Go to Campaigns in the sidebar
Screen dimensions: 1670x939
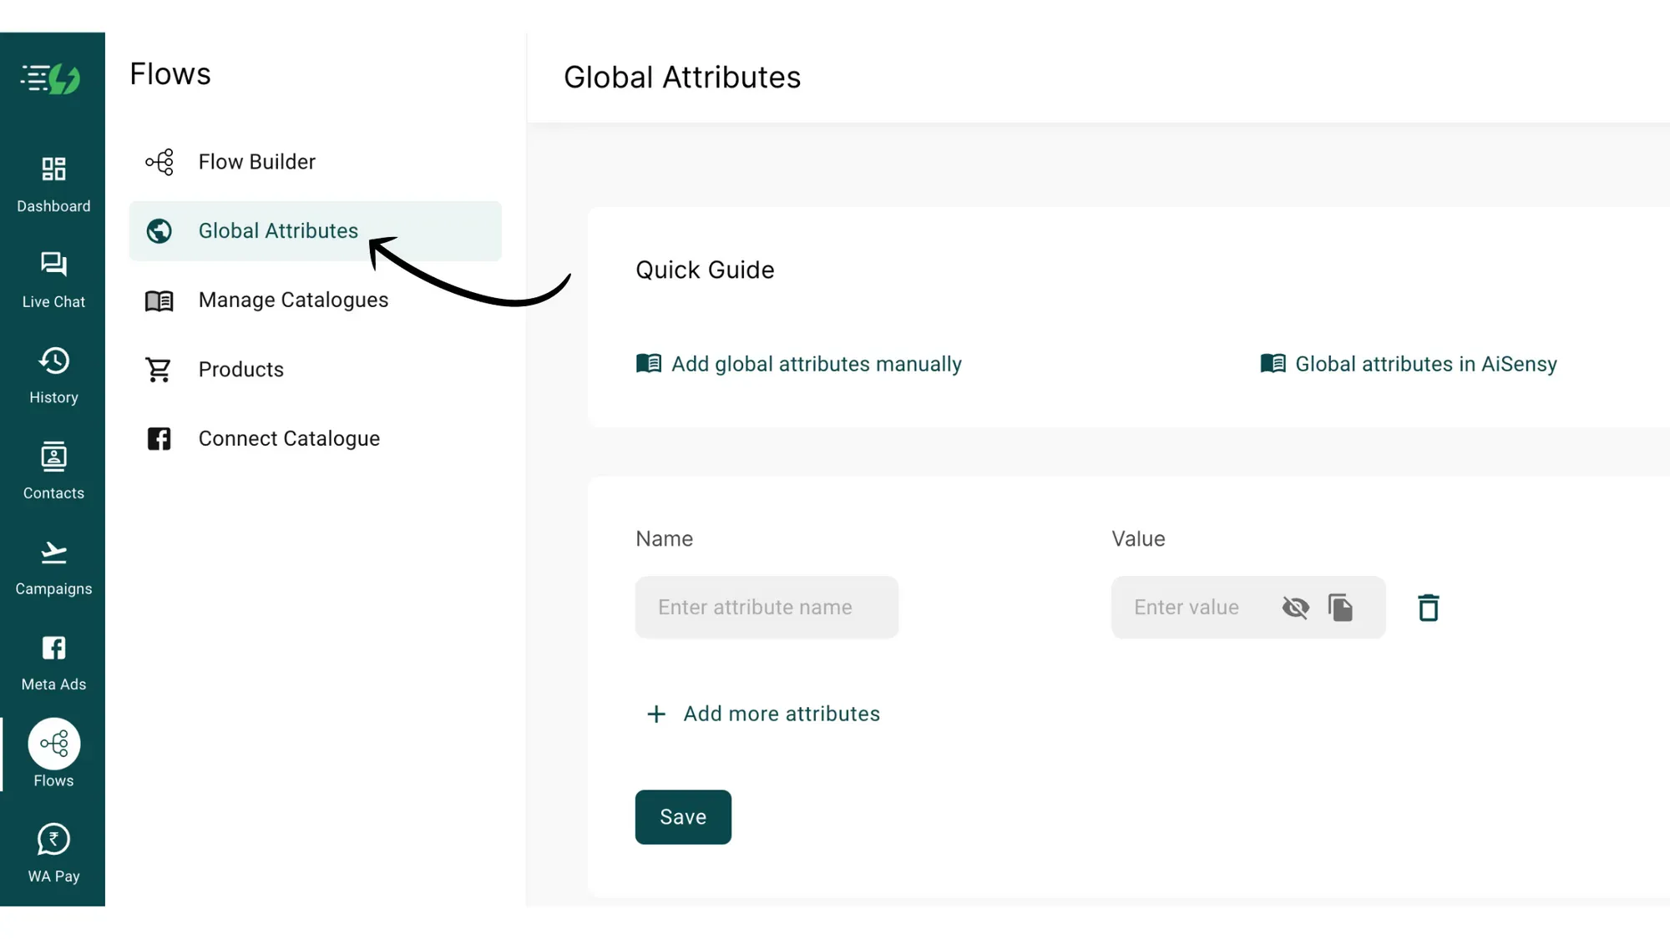tap(53, 565)
